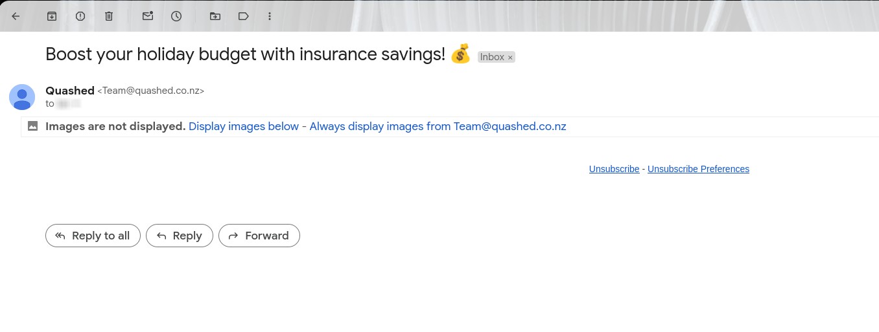
Task: Mark the email as unread
Action: pos(148,16)
